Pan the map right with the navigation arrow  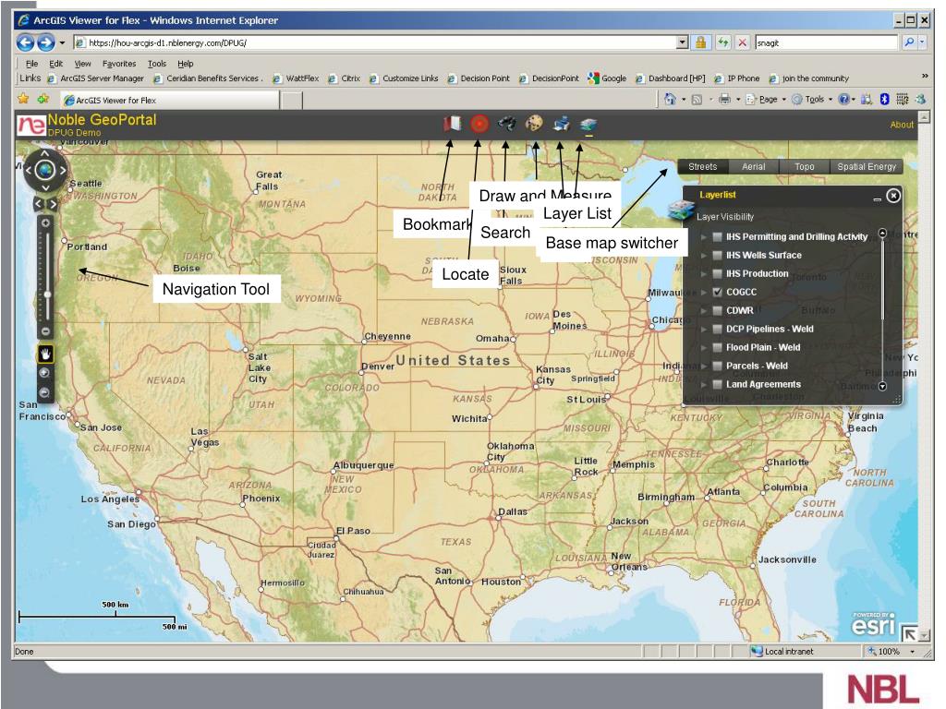click(62, 171)
